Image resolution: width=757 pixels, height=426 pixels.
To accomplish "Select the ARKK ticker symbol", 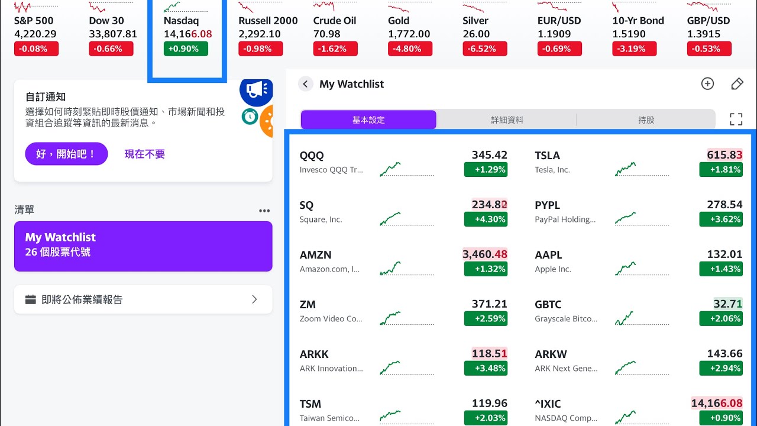I will 314,354.
